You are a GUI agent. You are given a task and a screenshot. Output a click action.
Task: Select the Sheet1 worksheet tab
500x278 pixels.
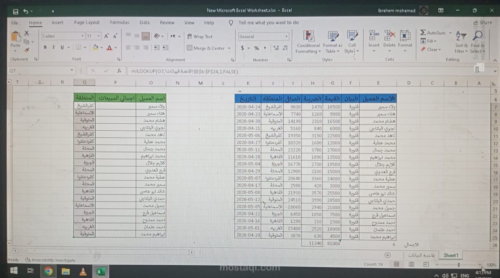click(x=451, y=255)
